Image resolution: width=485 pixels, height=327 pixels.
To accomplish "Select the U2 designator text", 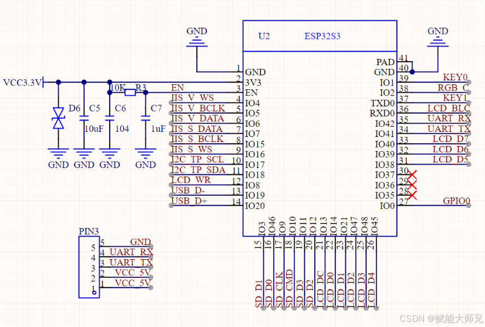I will click(x=264, y=36).
